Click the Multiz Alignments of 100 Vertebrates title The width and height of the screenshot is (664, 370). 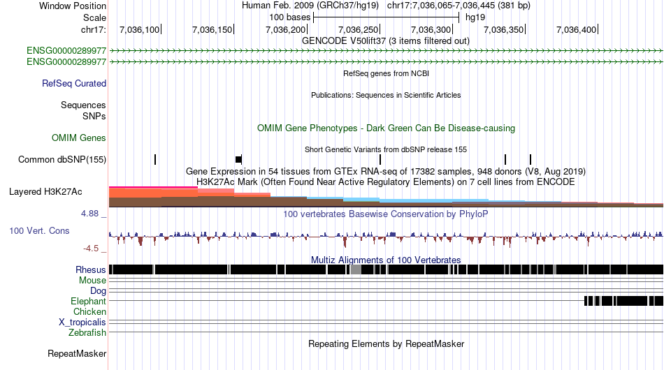click(x=386, y=260)
